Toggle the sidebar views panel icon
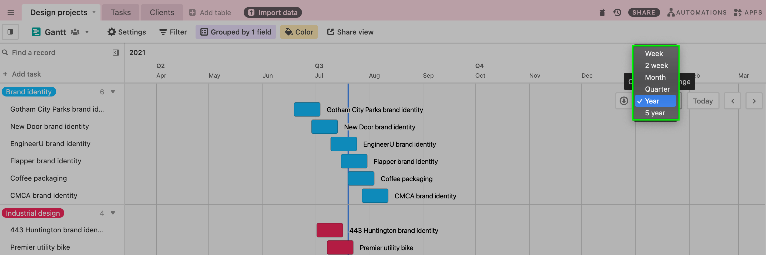766x255 pixels. 10,32
